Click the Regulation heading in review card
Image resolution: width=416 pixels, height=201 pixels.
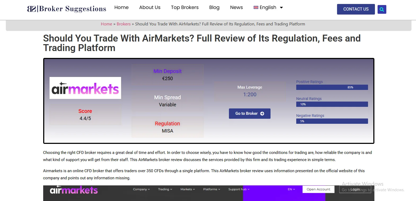(167, 124)
